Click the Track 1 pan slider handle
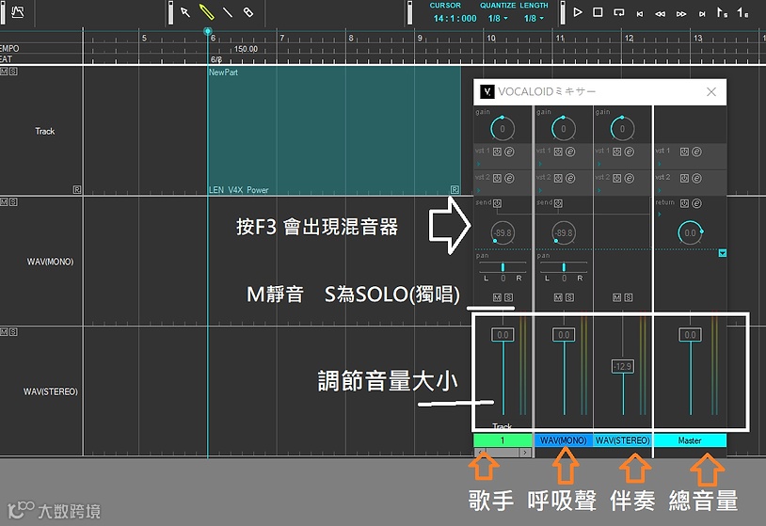 [x=503, y=267]
